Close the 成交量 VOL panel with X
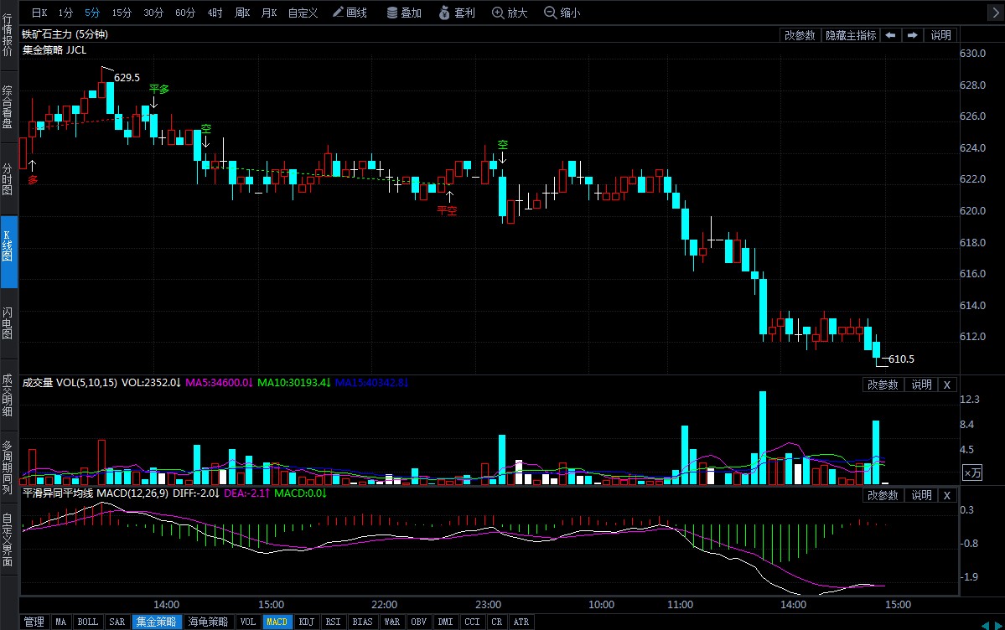 [946, 385]
